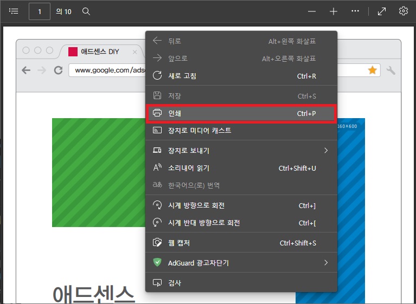The width and height of the screenshot is (416, 304).
Task: Click the back arrow icon beside 뒤로
Action: click(x=157, y=41)
